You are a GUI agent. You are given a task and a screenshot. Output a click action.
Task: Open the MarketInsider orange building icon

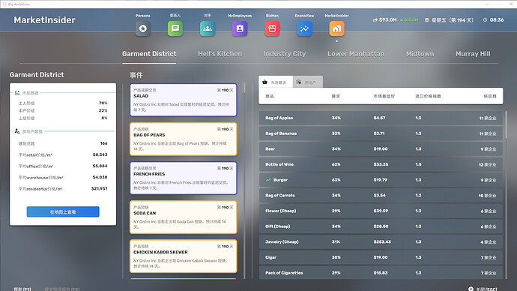tap(336, 28)
